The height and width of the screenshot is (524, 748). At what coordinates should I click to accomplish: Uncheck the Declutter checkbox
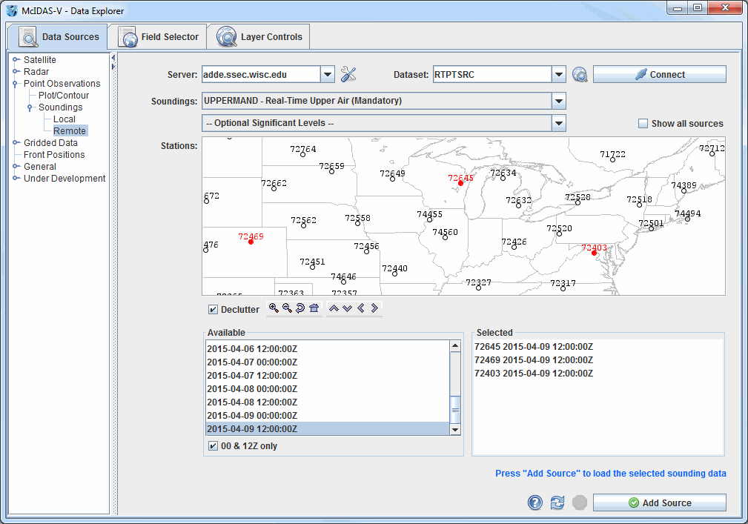click(x=214, y=310)
